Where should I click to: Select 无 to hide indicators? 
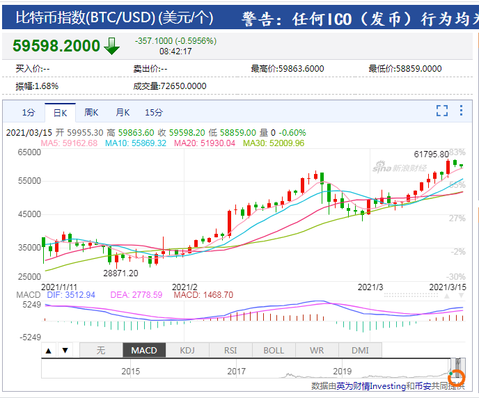coord(101,350)
